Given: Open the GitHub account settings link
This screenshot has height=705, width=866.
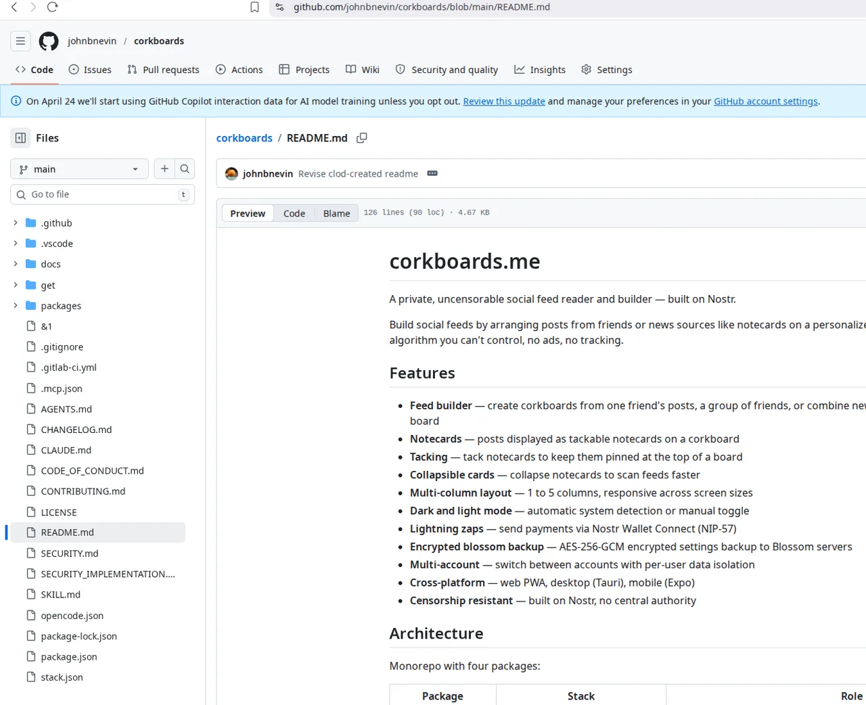Looking at the screenshot, I should tap(766, 101).
